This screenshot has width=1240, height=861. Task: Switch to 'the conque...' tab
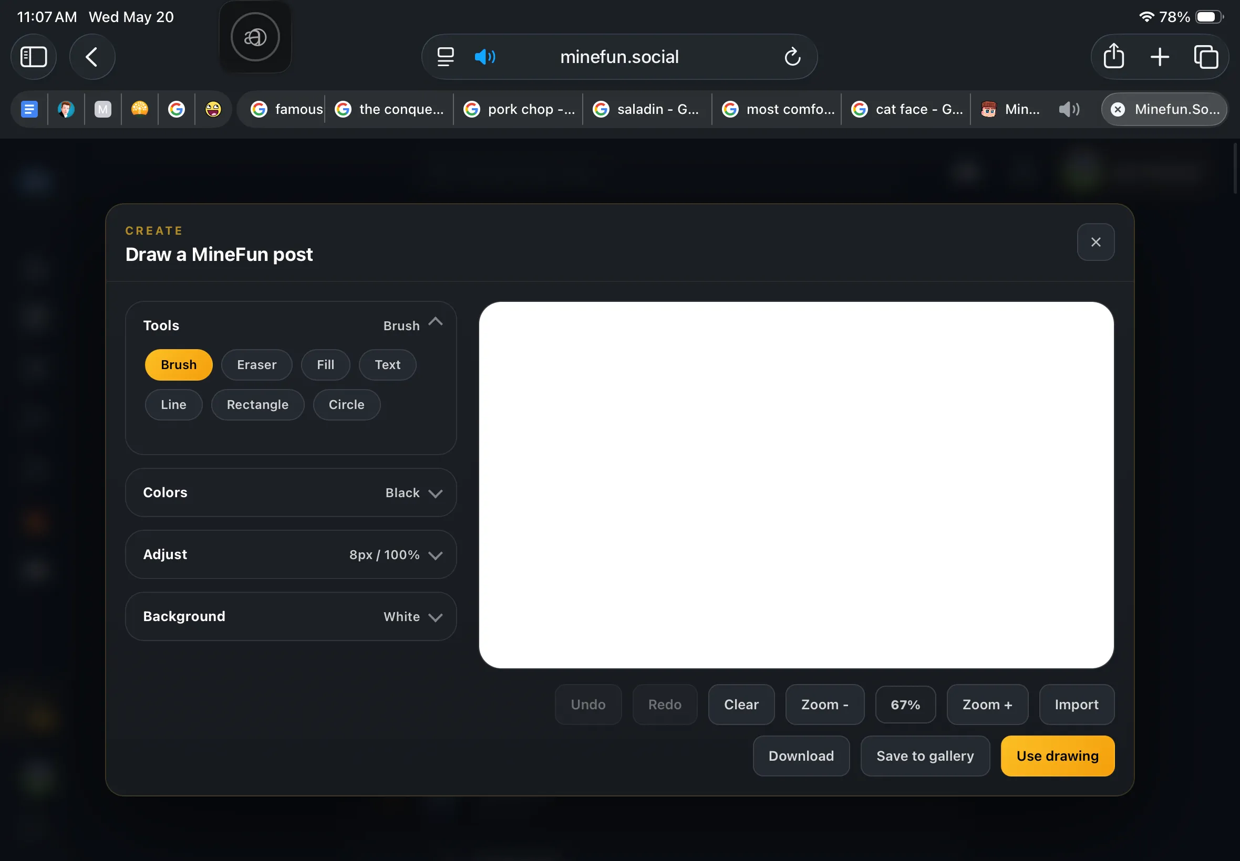pyautogui.click(x=389, y=110)
